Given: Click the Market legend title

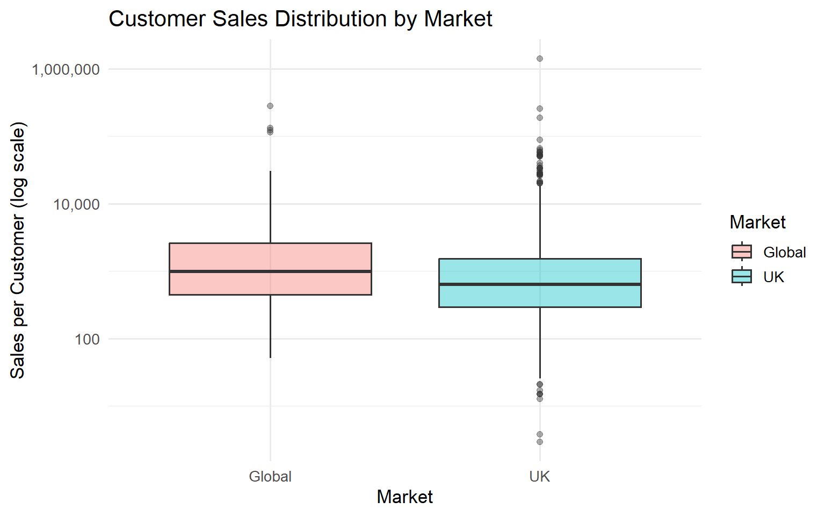Looking at the screenshot, I should click(757, 222).
